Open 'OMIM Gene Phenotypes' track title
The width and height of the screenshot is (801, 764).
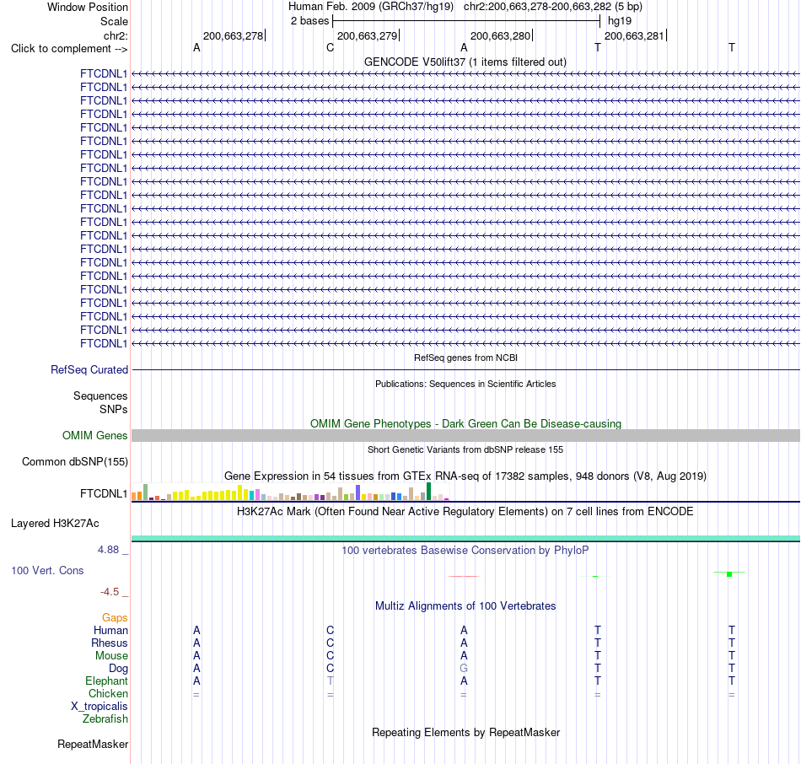click(465, 423)
